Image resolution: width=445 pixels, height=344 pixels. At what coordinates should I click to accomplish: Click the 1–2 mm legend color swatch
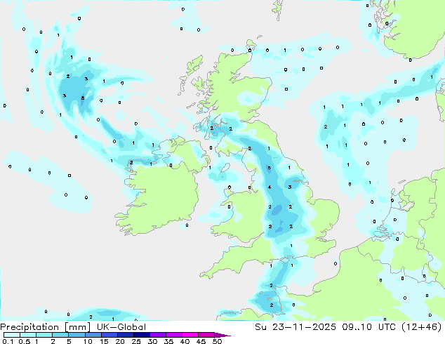click(x=44, y=335)
